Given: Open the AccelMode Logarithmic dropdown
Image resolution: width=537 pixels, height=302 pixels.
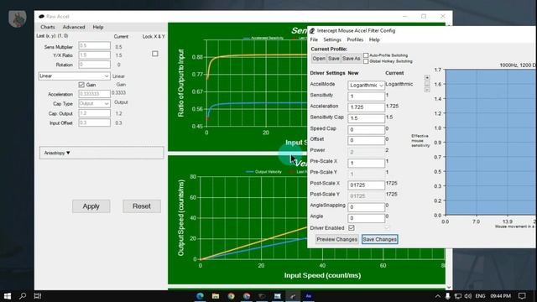Looking at the screenshot, I should pyautogui.click(x=366, y=86).
